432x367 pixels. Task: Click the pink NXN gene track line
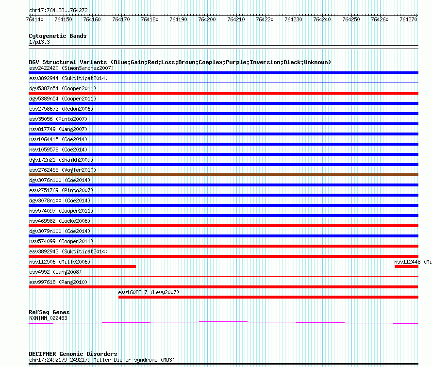coord(223,322)
